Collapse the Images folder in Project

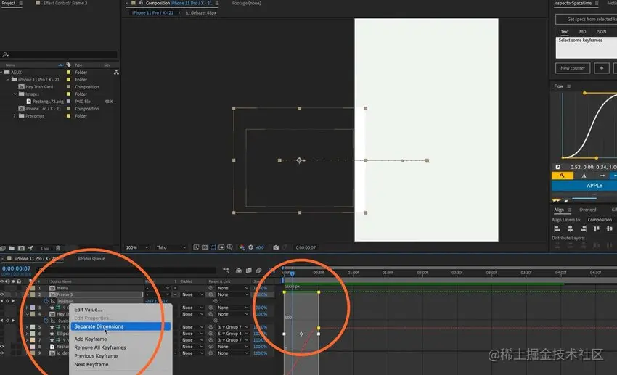pos(15,94)
